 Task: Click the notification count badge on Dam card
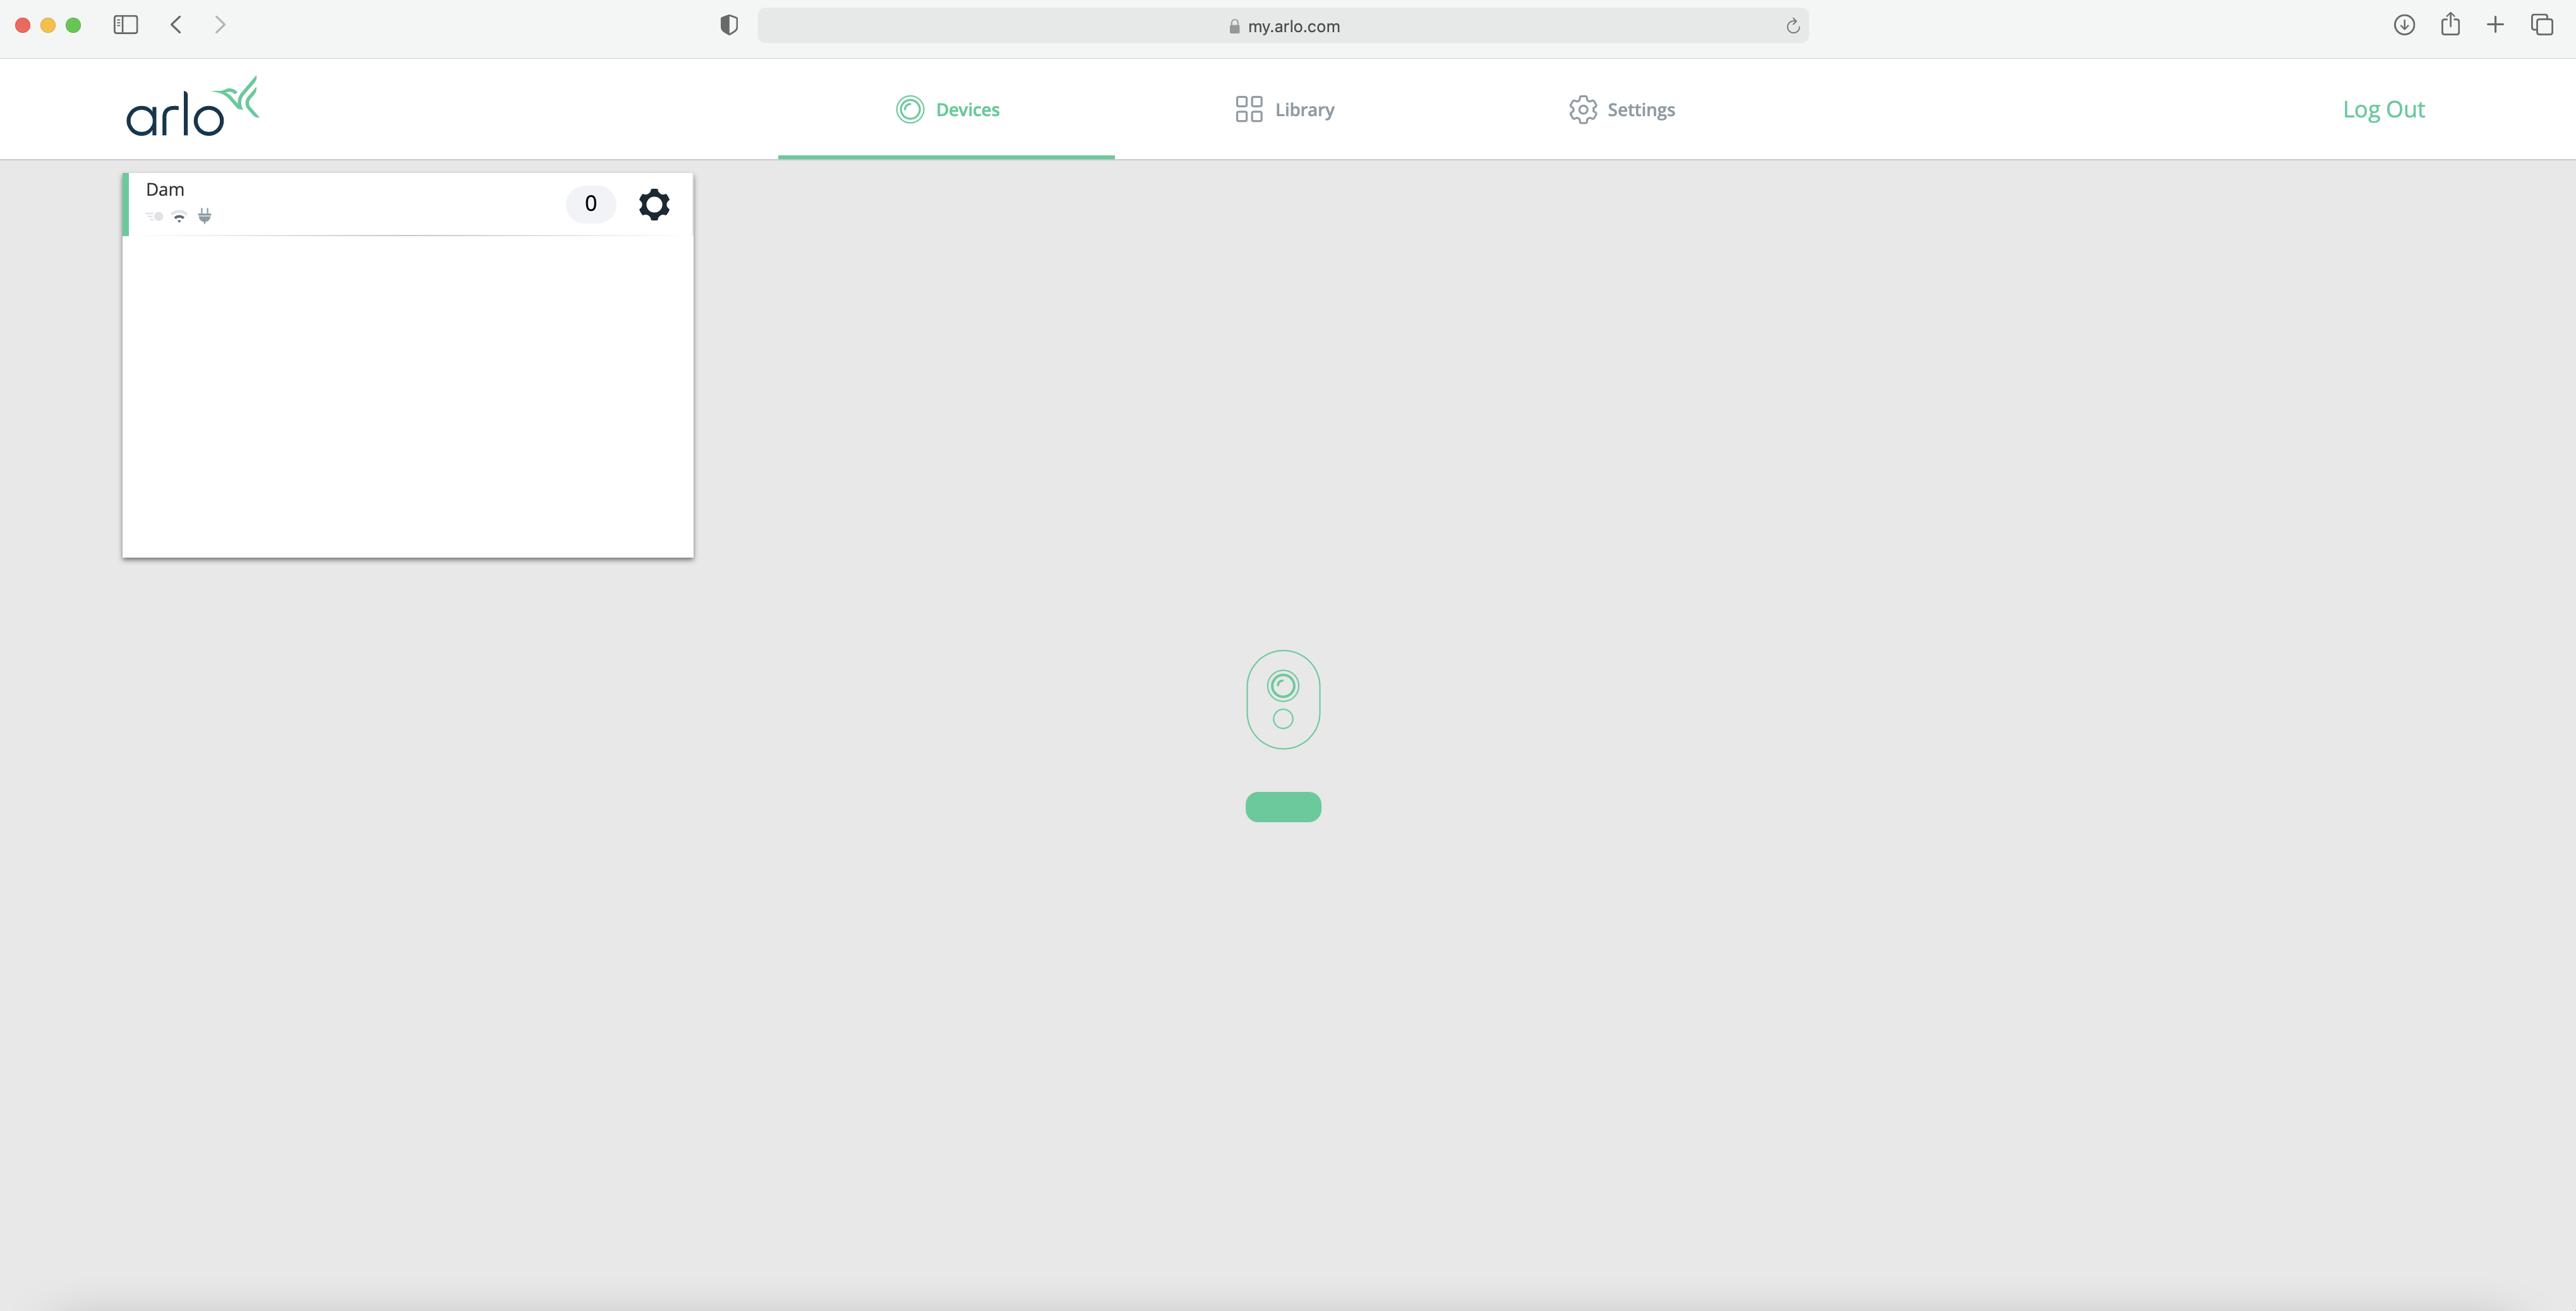coord(590,204)
